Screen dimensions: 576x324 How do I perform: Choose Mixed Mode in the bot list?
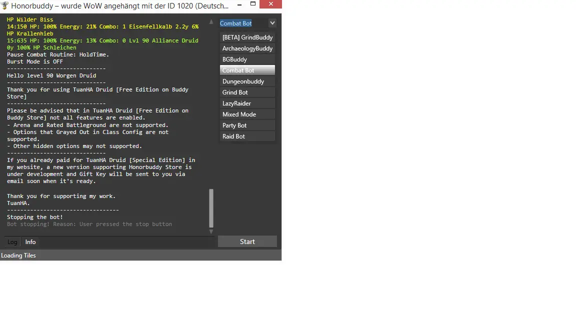click(x=247, y=114)
